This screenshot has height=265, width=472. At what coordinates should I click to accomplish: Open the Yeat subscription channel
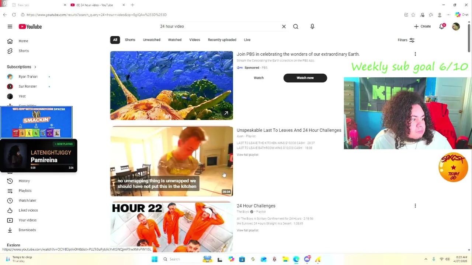point(22,96)
